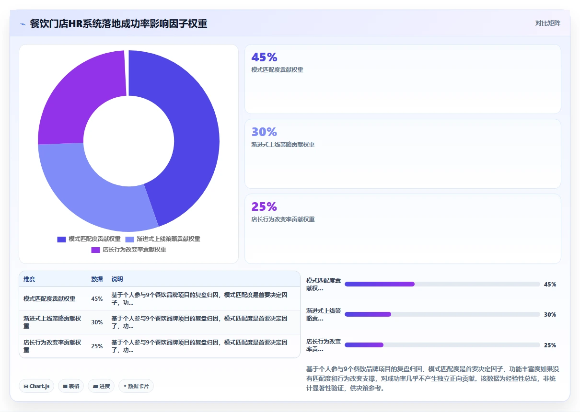
Task: Click the 说明 column header
Action: 117,279
